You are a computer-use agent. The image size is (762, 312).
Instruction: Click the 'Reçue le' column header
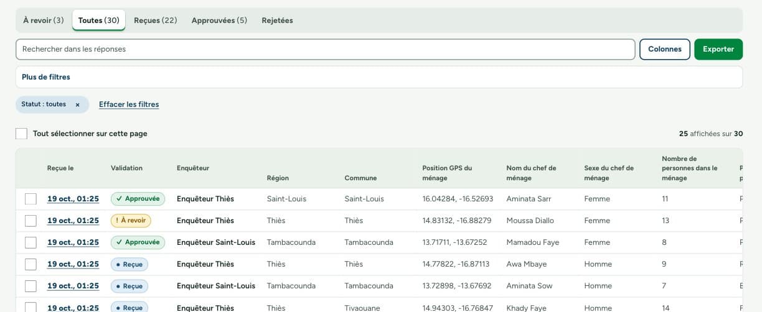[x=60, y=168]
